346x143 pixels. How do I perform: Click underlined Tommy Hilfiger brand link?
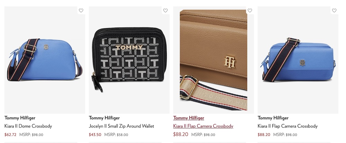(x=189, y=118)
